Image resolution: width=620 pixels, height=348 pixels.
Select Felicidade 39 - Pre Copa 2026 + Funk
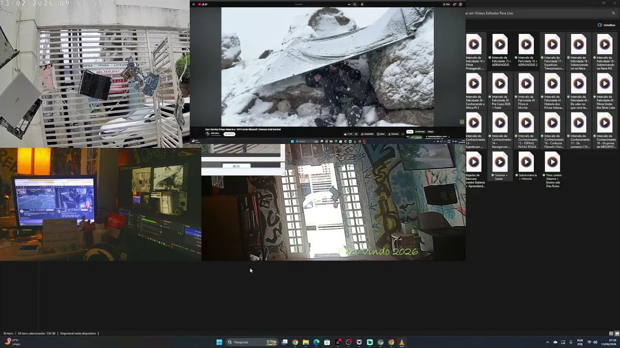500,91
